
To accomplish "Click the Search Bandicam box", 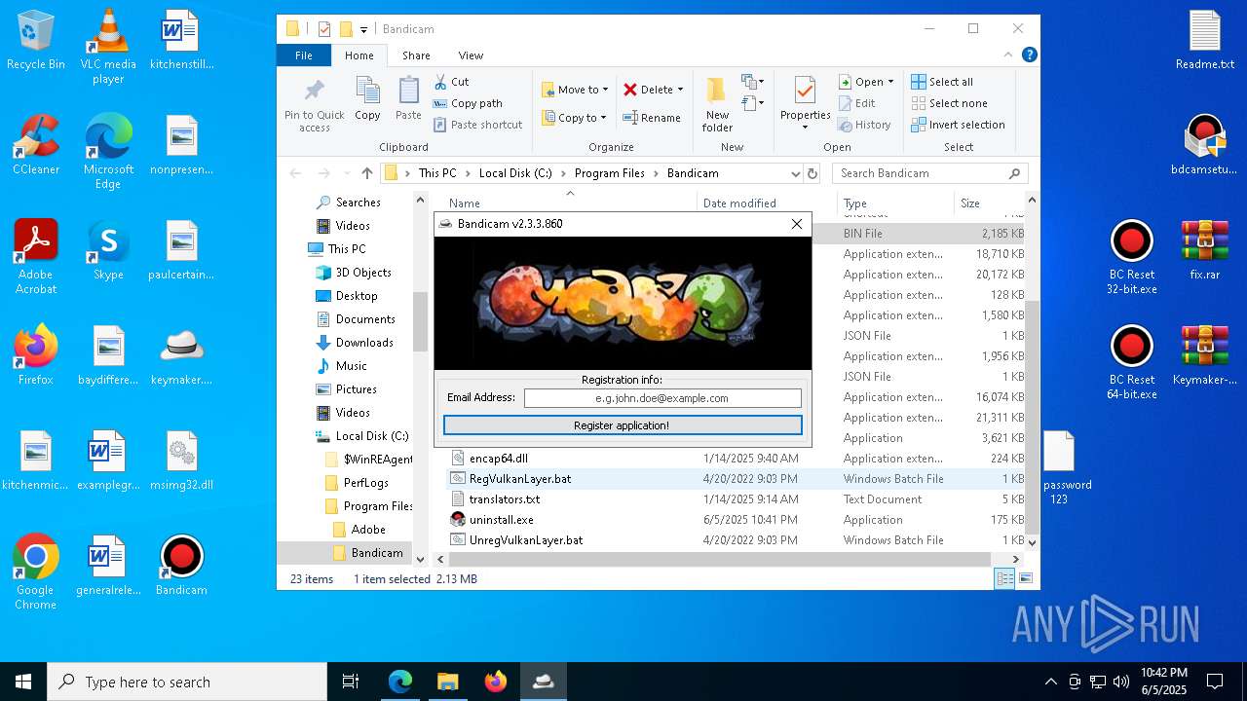I will 930,173.
